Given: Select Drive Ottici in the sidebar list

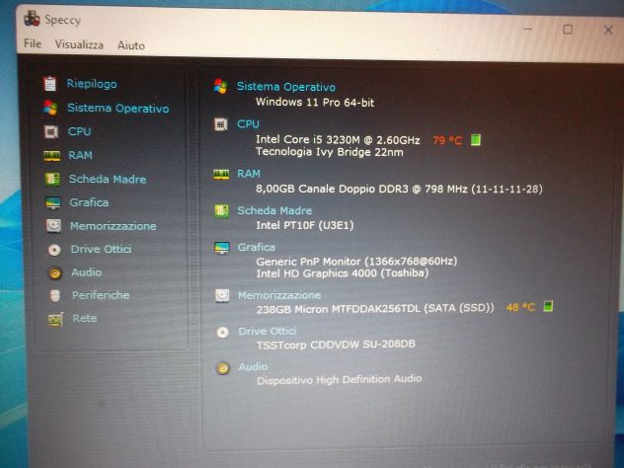Looking at the screenshot, I should click(101, 249).
